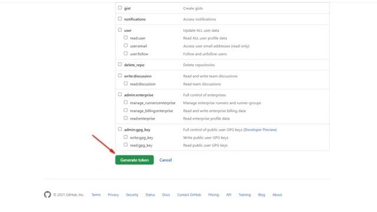Check write:discussion scope

[x=120, y=75]
